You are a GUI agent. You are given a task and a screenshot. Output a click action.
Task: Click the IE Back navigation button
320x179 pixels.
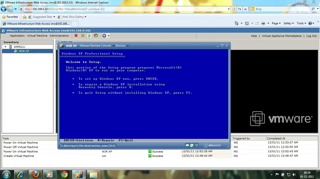pyautogui.click(x=4, y=9)
